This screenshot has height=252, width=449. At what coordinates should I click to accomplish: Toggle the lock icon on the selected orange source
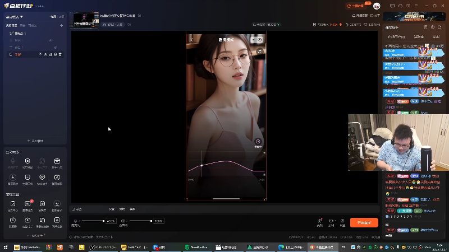click(51, 54)
